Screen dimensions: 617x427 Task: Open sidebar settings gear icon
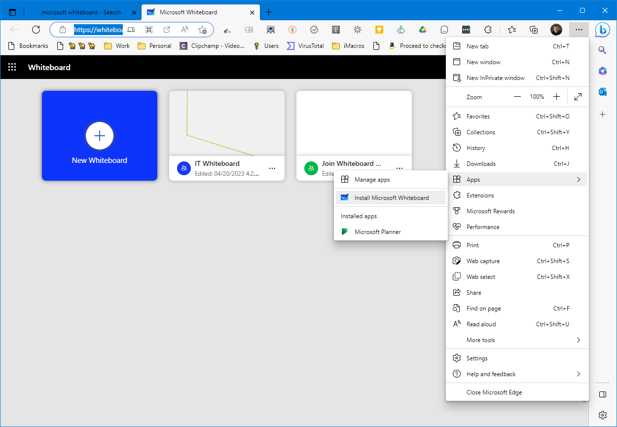pyautogui.click(x=602, y=415)
